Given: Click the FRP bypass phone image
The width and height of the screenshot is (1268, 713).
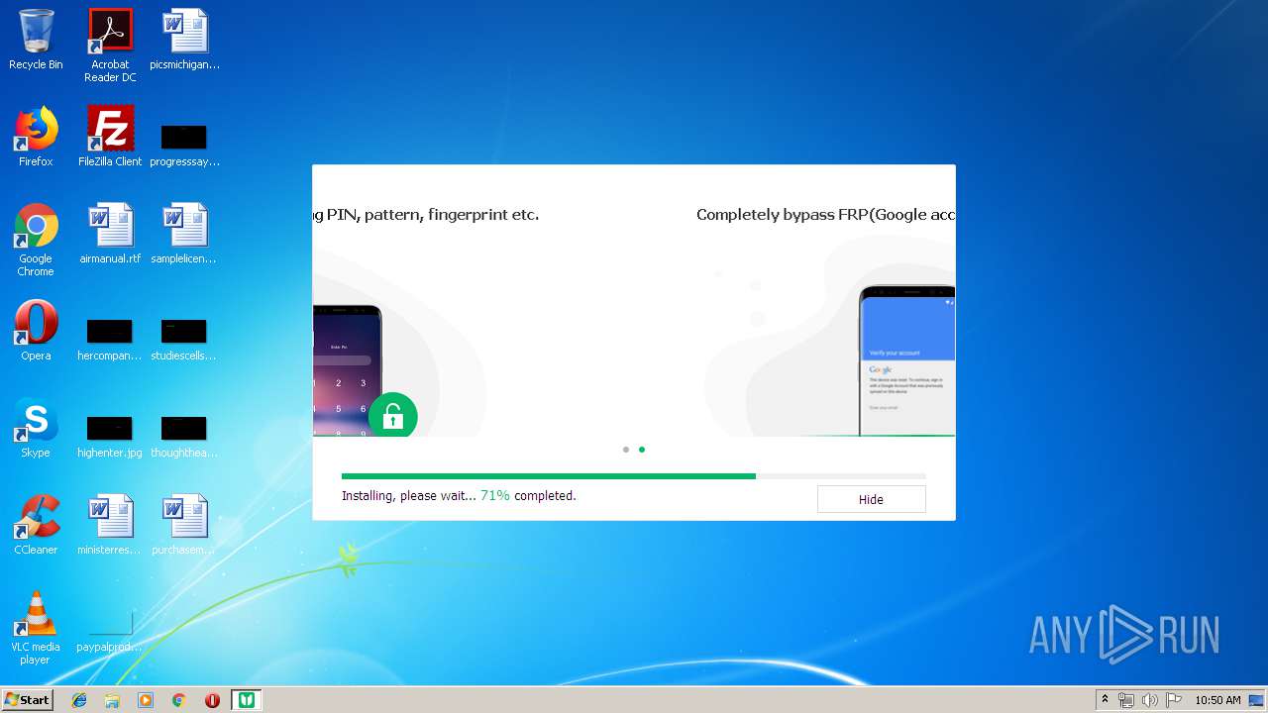Looking at the screenshot, I should 906,360.
